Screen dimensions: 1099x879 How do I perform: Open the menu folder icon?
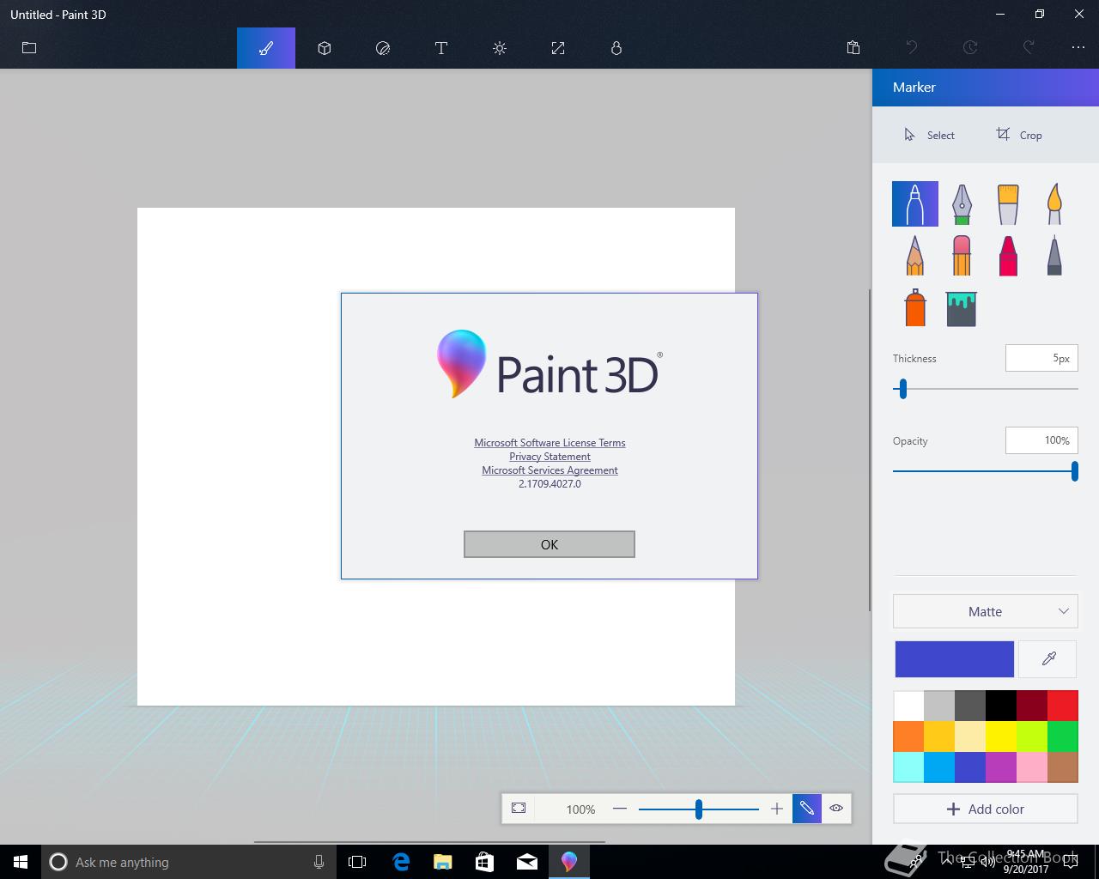pyautogui.click(x=29, y=48)
